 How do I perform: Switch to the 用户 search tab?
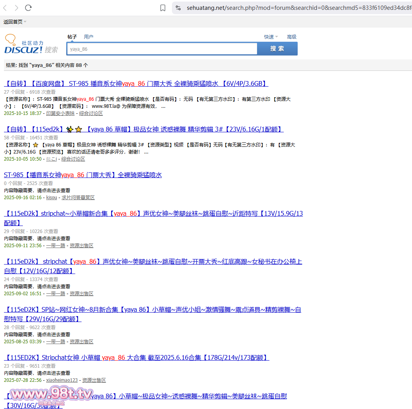(89, 37)
